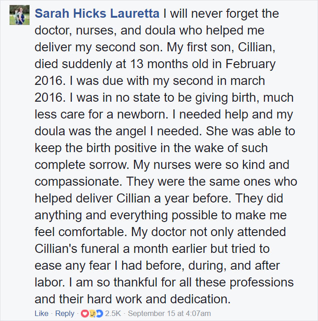Click the yellow crying Sad reaction icon

coord(92,313)
